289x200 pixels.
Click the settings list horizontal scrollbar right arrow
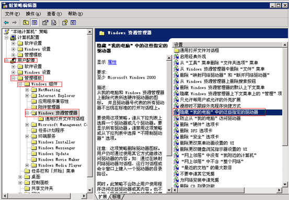280,190
